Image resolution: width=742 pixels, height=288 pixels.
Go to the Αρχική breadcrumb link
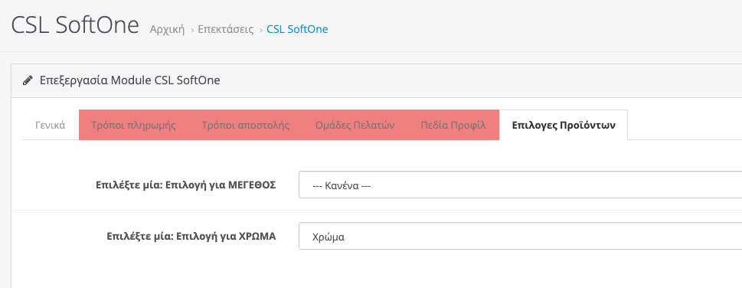click(167, 29)
